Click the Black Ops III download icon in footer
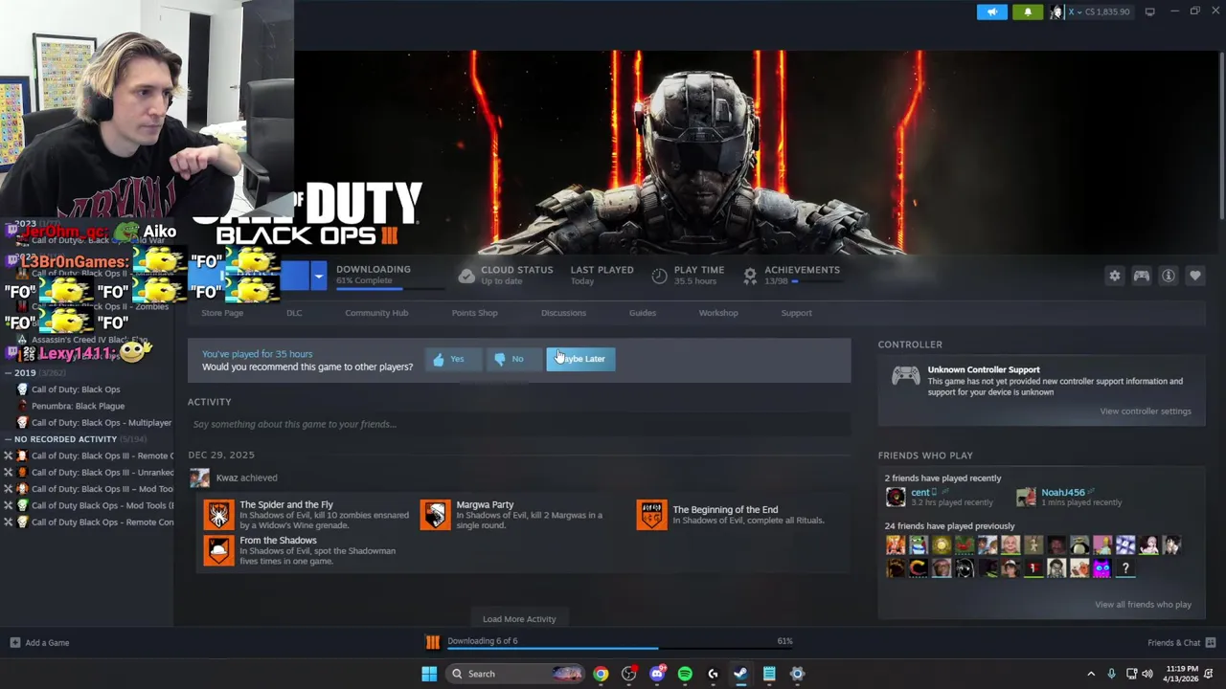Image resolution: width=1226 pixels, height=689 pixels. click(x=432, y=642)
